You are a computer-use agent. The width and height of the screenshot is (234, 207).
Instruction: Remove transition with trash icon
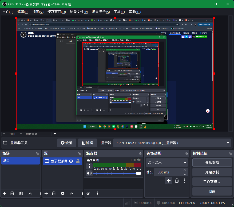[177, 181]
